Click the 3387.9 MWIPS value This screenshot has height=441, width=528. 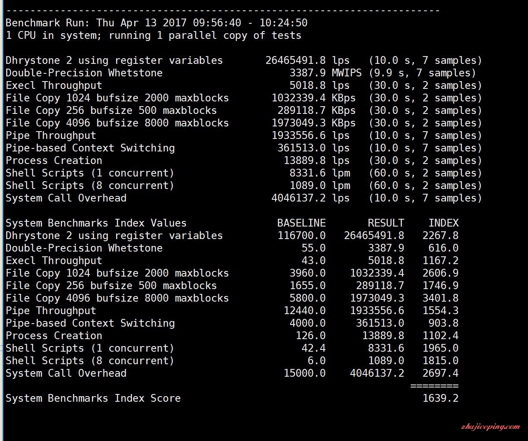tap(325, 73)
